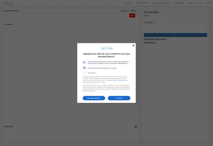Viewport: 213px width, 146px height.
Task: Click the Join link
Action: tap(201, 3)
